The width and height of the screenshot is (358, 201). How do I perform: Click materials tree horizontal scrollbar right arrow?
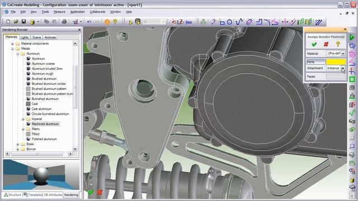pos(70,154)
